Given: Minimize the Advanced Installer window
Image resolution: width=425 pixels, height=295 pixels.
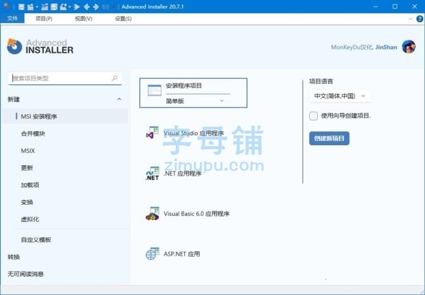Looking at the screenshot, I should click(x=375, y=7).
